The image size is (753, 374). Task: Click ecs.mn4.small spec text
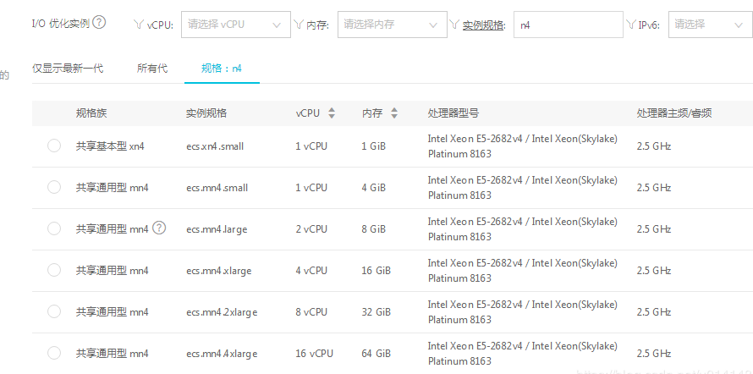(x=217, y=188)
